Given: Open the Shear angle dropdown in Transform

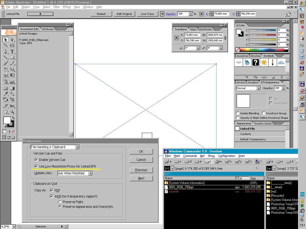Looking at the screenshot, I should coord(221,48).
